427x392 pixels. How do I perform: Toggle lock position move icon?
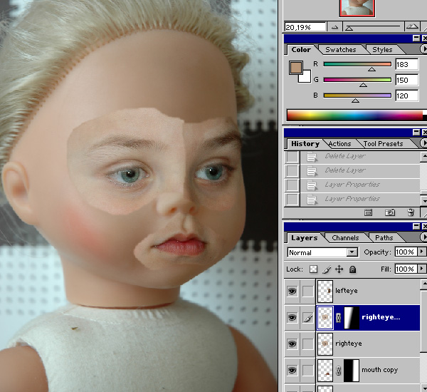[x=339, y=269]
